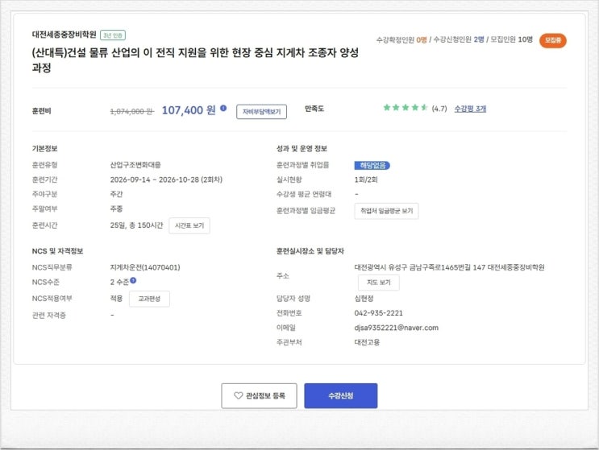Click the 모집중 status badge
Image resolution: width=599 pixels, height=450 pixels.
(x=553, y=40)
